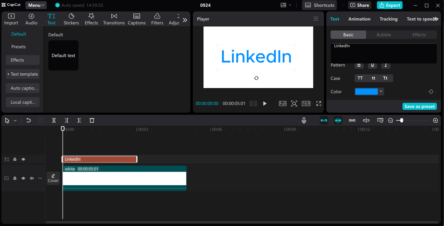Open the player grid quality icon

[253, 104]
